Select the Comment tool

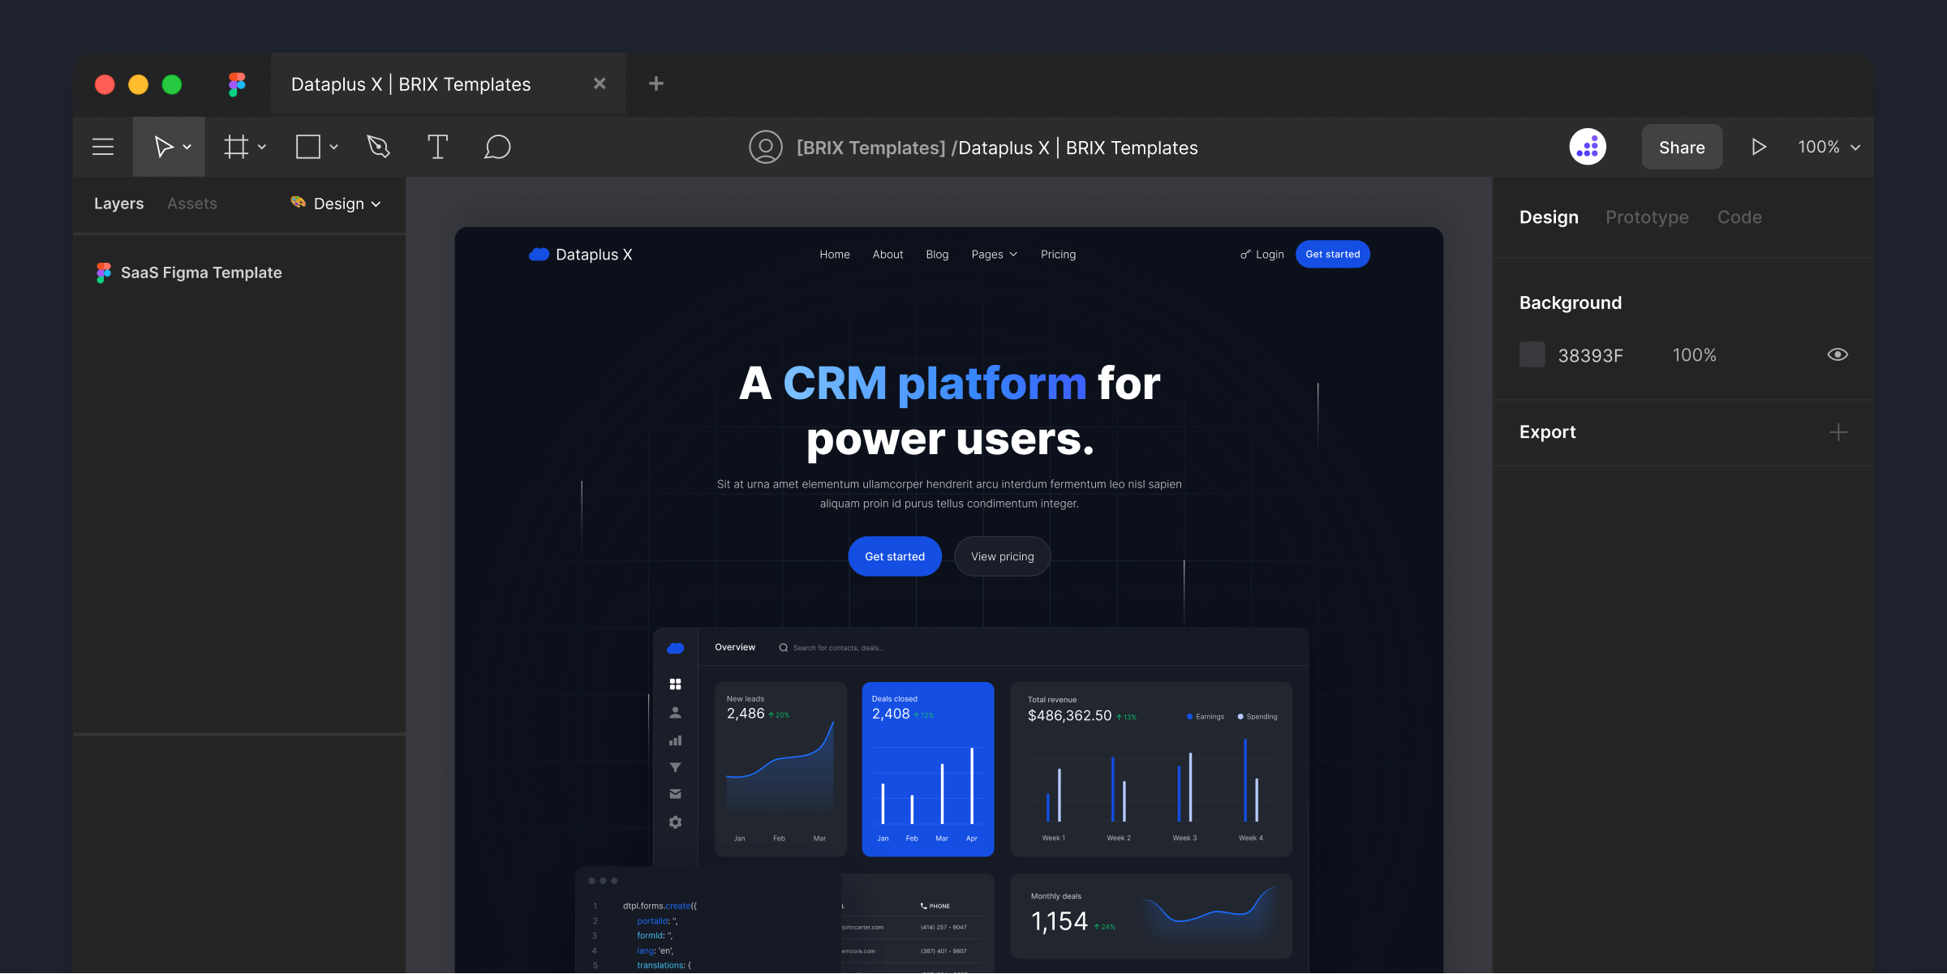[x=496, y=147]
